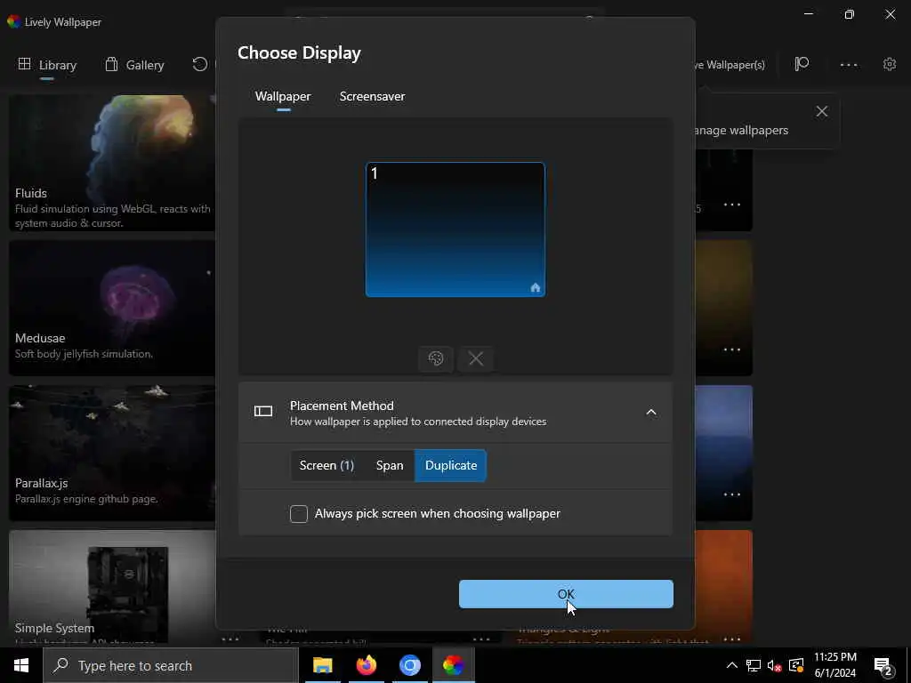The width and height of the screenshot is (911, 683).
Task: Choose the Span placement option
Action: pos(390,465)
